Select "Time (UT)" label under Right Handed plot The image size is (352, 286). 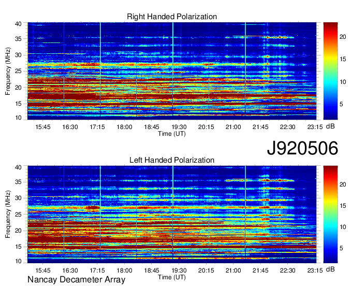point(172,134)
